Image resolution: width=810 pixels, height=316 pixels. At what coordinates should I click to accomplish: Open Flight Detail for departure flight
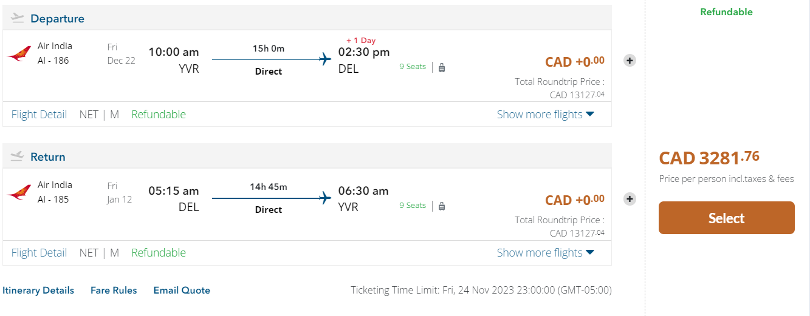click(x=39, y=115)
